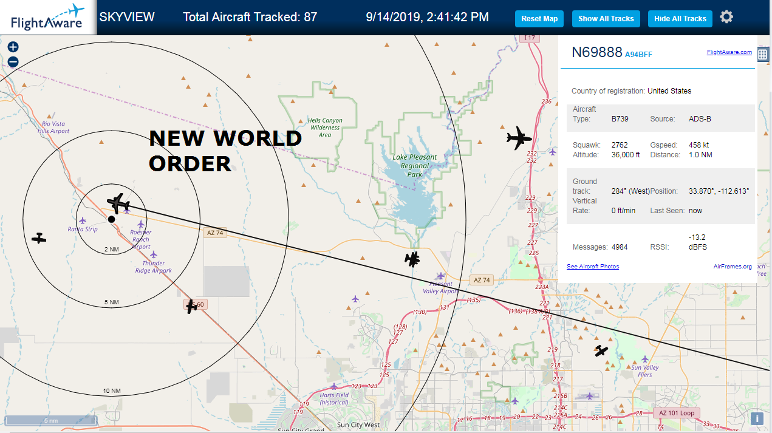The width and height of the screenshot is (772, 433).
Task: Click Ranta Strip airport marker
Action: tap(83, 220)
